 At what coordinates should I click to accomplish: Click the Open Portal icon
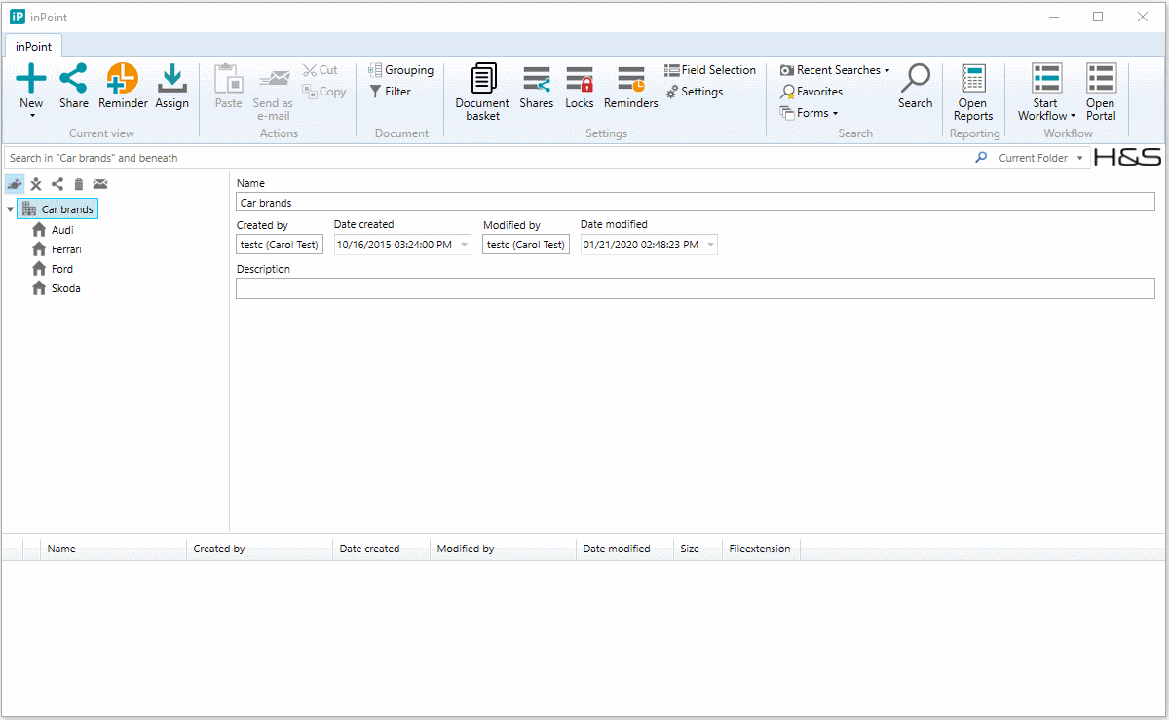pyautogui.click(x=1101, y=80)
